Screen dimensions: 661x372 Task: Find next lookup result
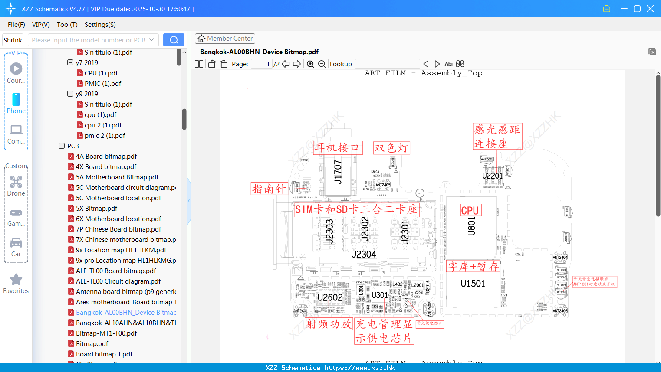(x=437, y=64)
